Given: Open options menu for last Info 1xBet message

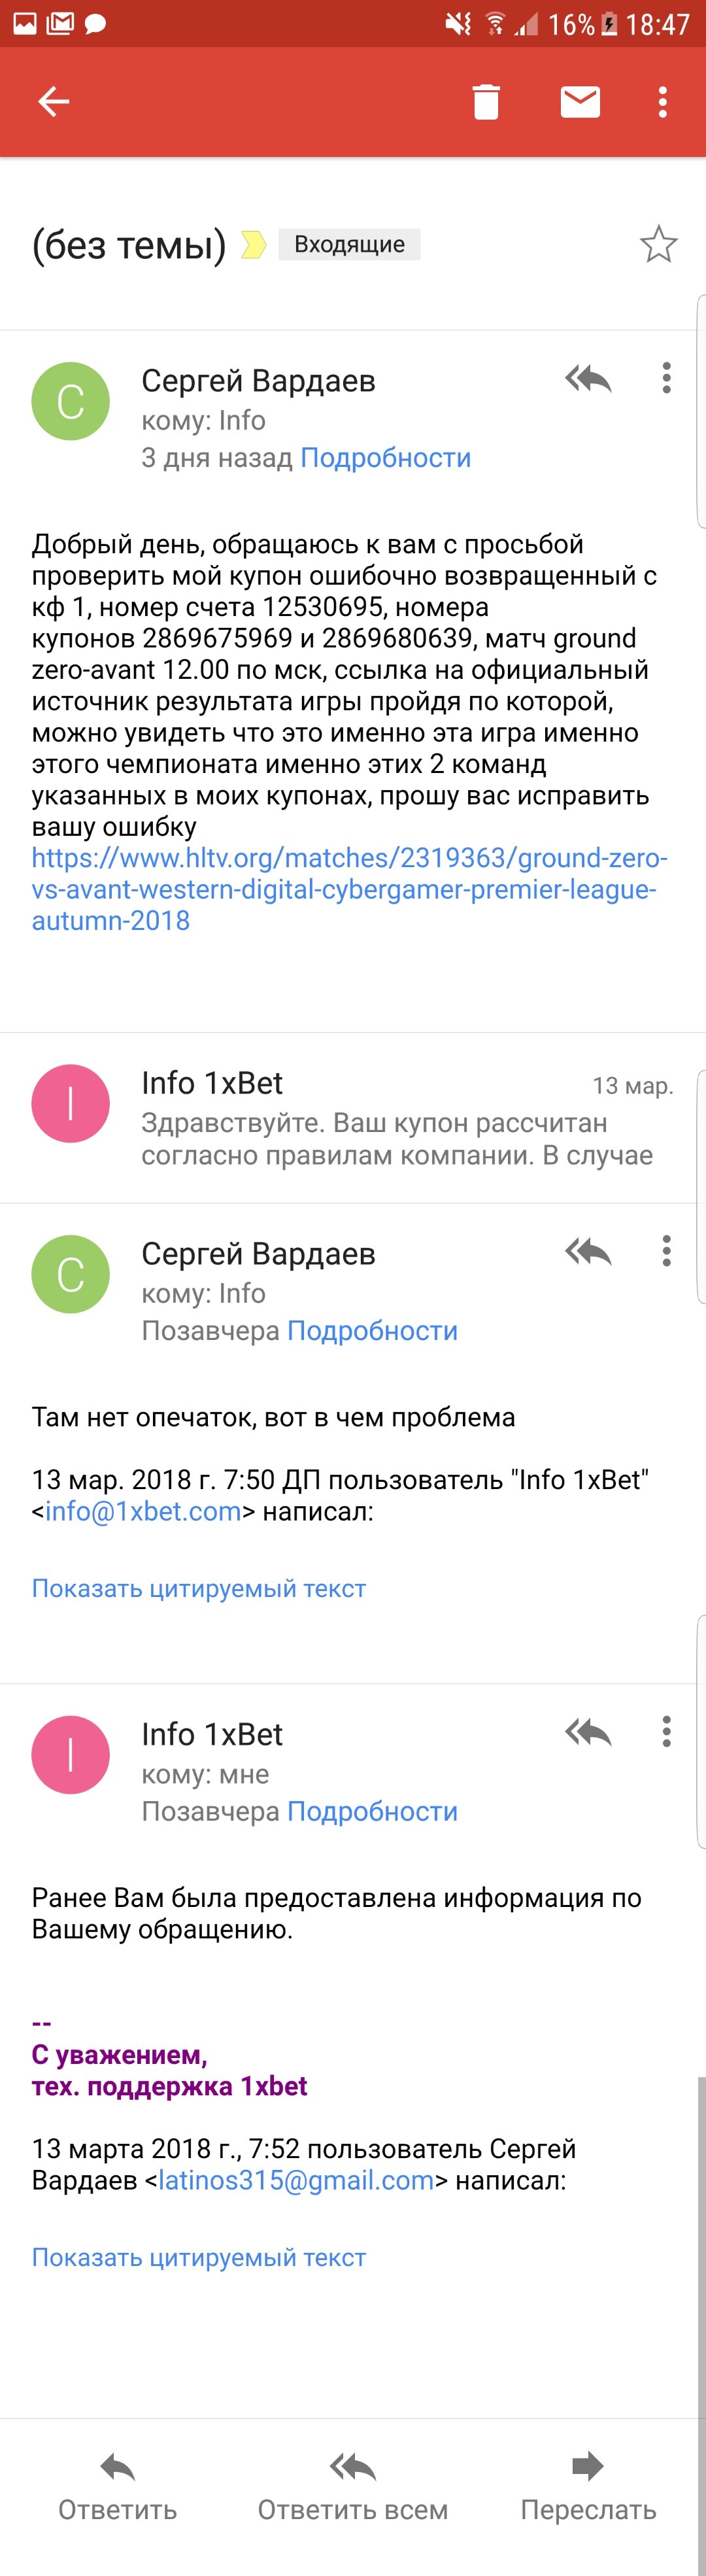Looking at the screenshot, I should 666,1732.
